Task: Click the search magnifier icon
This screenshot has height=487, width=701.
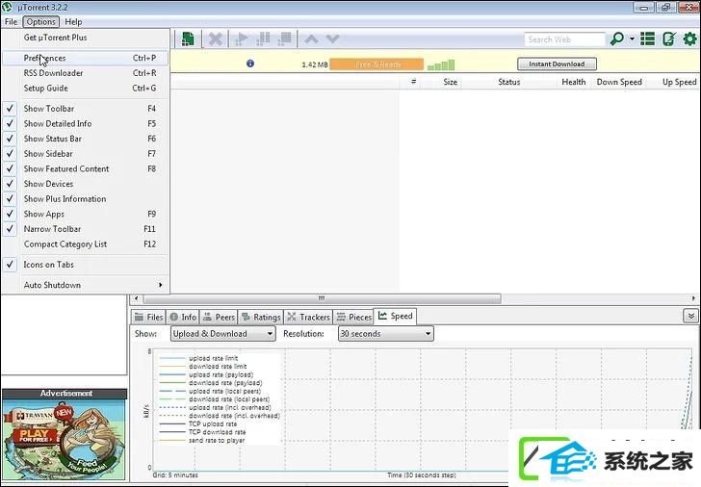Action: (617, 38)
